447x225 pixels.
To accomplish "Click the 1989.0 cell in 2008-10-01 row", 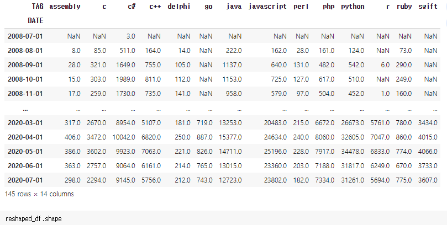I will click(125, 79).
